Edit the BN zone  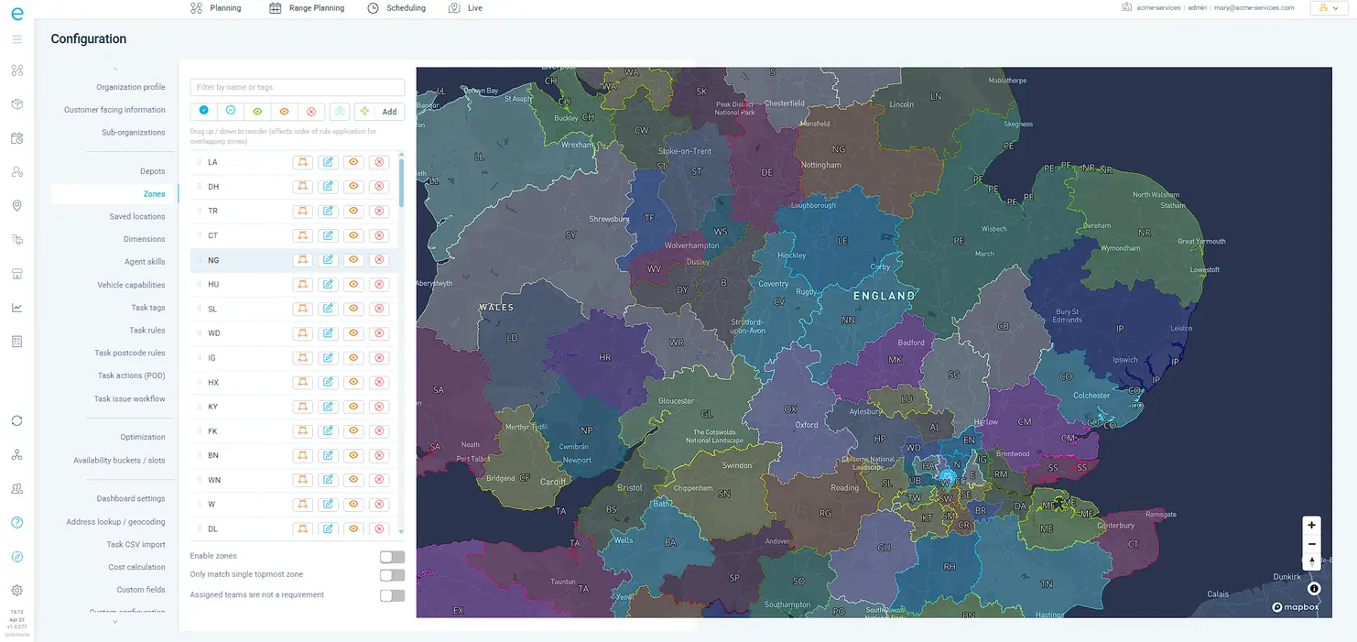tap(328, 455)
